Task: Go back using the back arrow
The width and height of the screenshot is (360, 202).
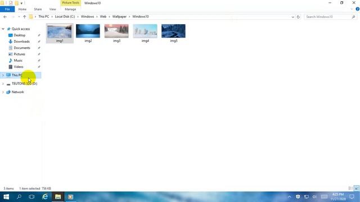Action: tap(5, 17)
